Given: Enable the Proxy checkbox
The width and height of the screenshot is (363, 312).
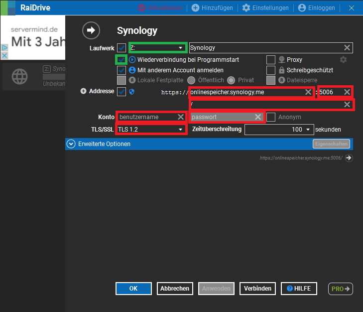Looking at the screenshot, I should pos(270,60).
